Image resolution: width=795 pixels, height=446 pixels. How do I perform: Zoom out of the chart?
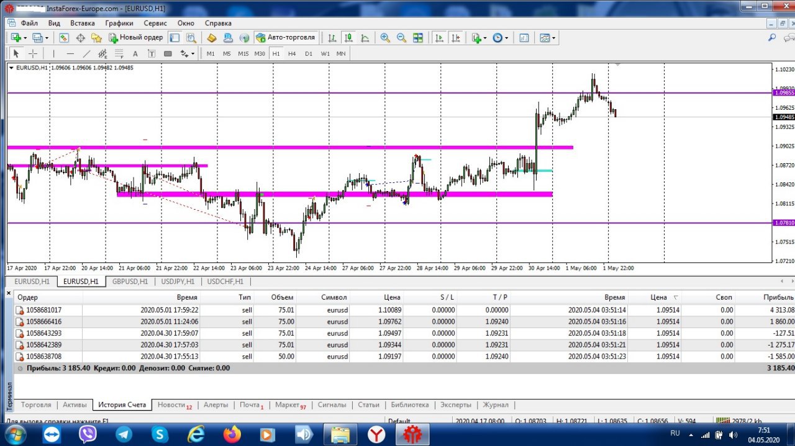401,37
